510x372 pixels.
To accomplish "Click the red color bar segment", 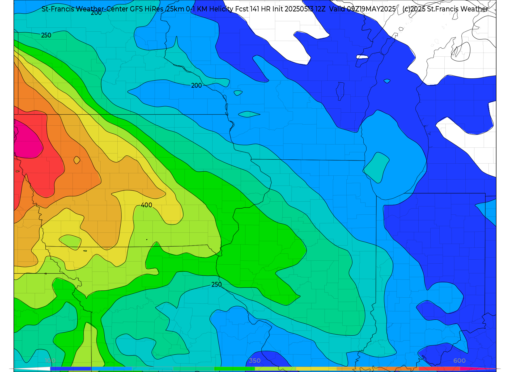I will (x=439, y=369).
